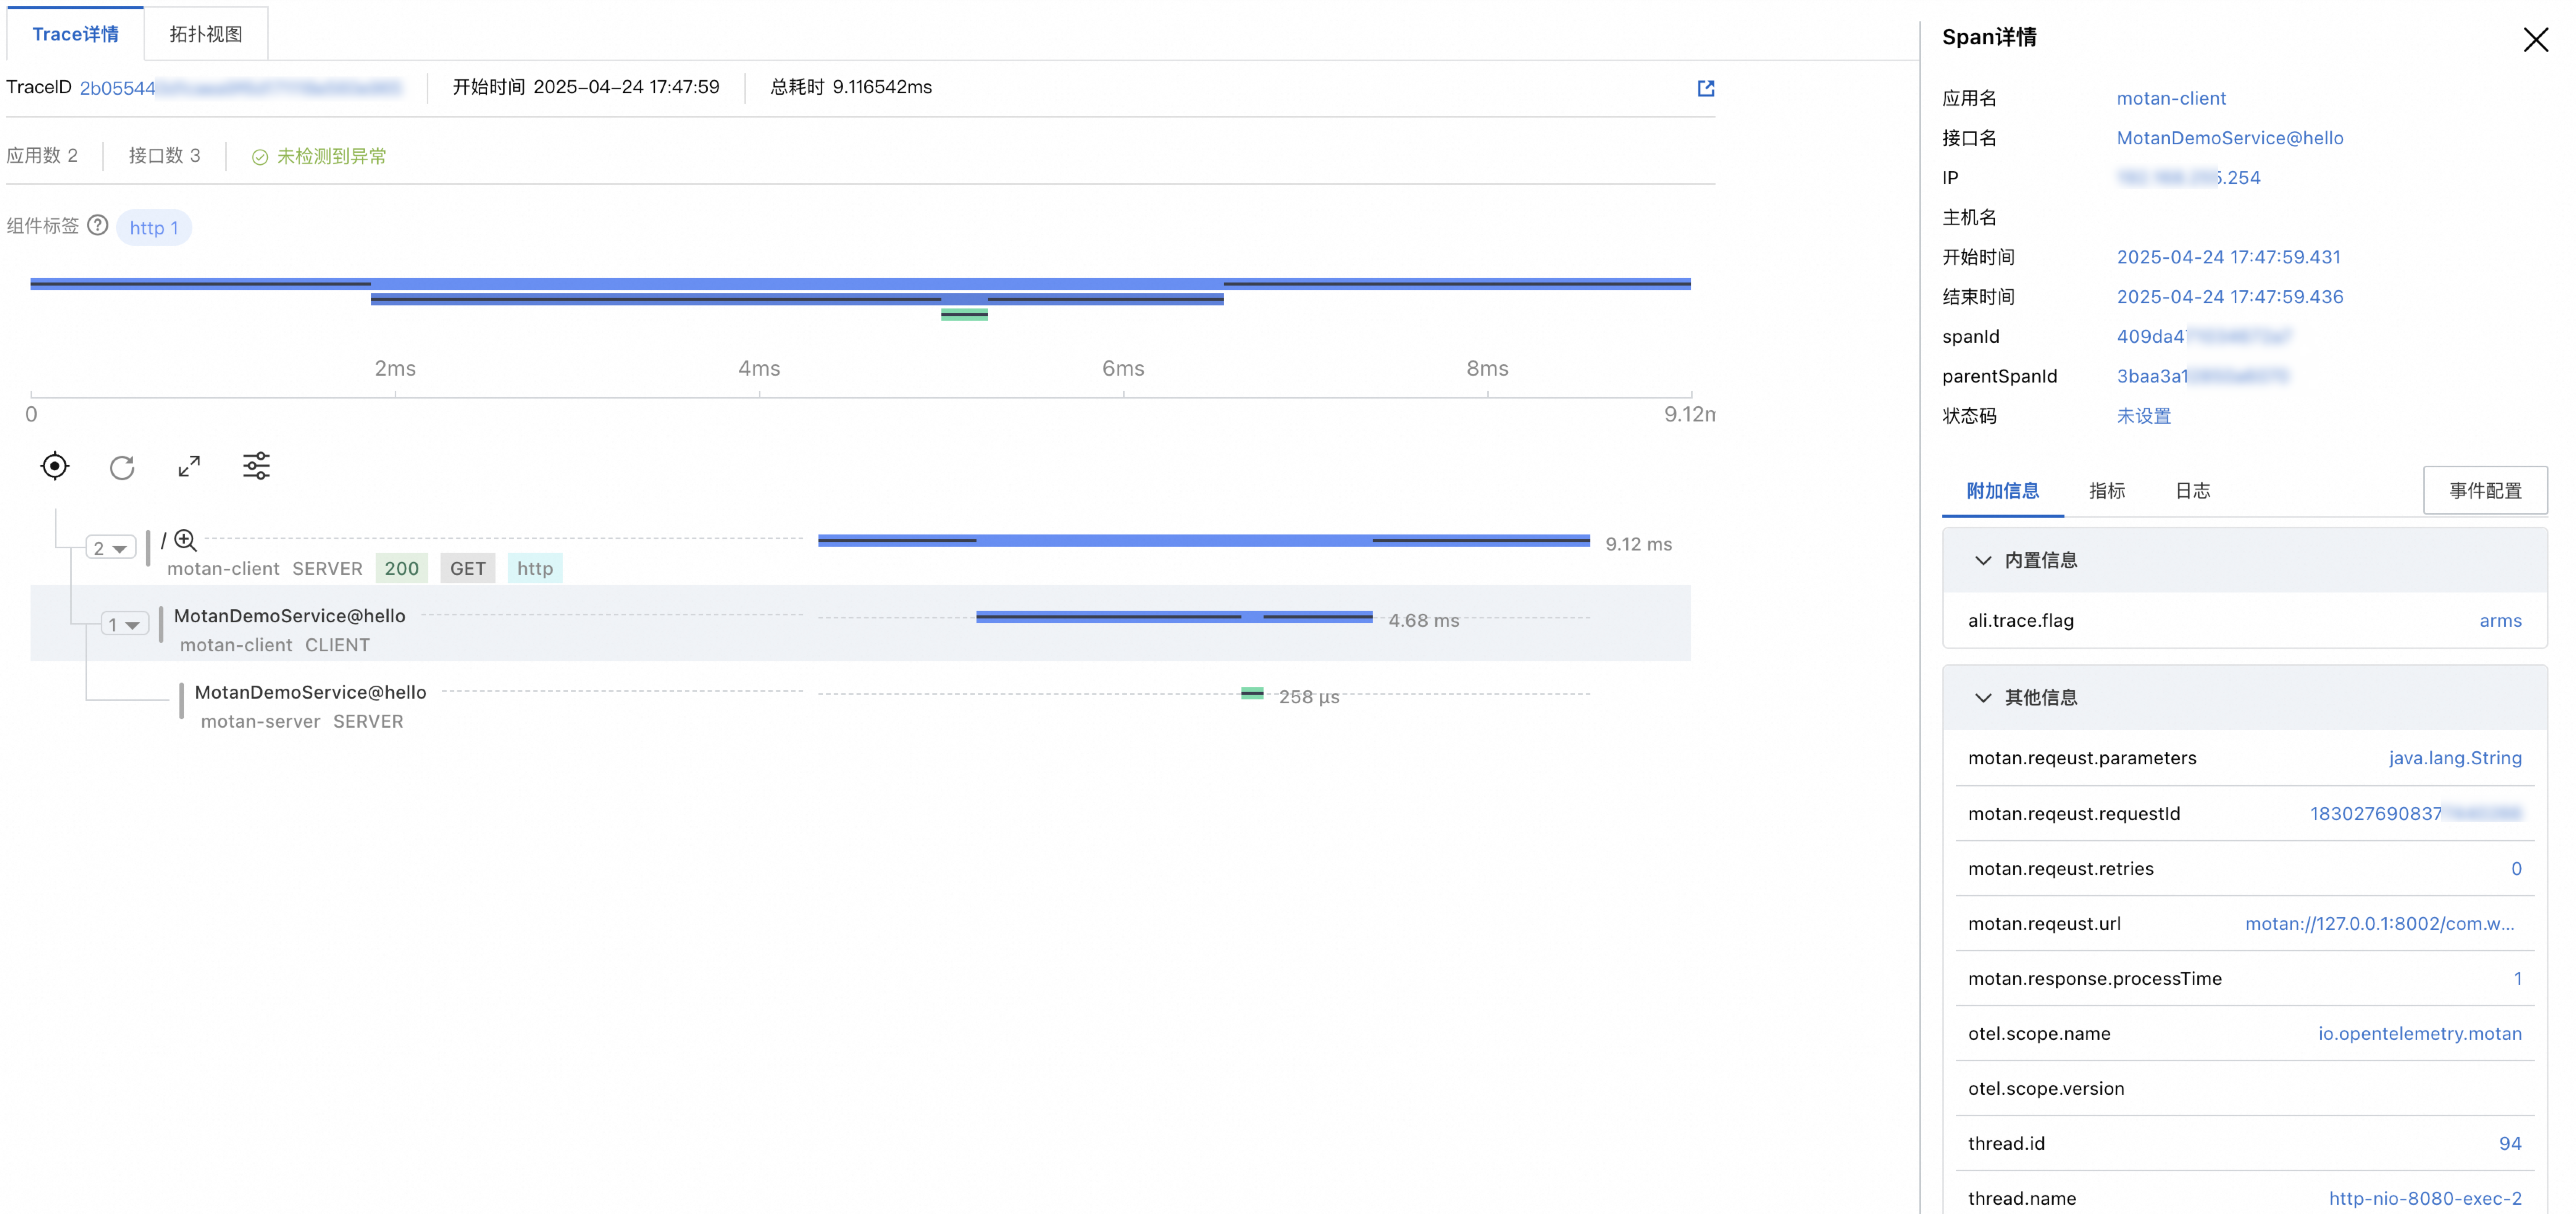Click the 200 status code badge
The height and width of the screenshot is (1214, 2576).
pos(402,569)
